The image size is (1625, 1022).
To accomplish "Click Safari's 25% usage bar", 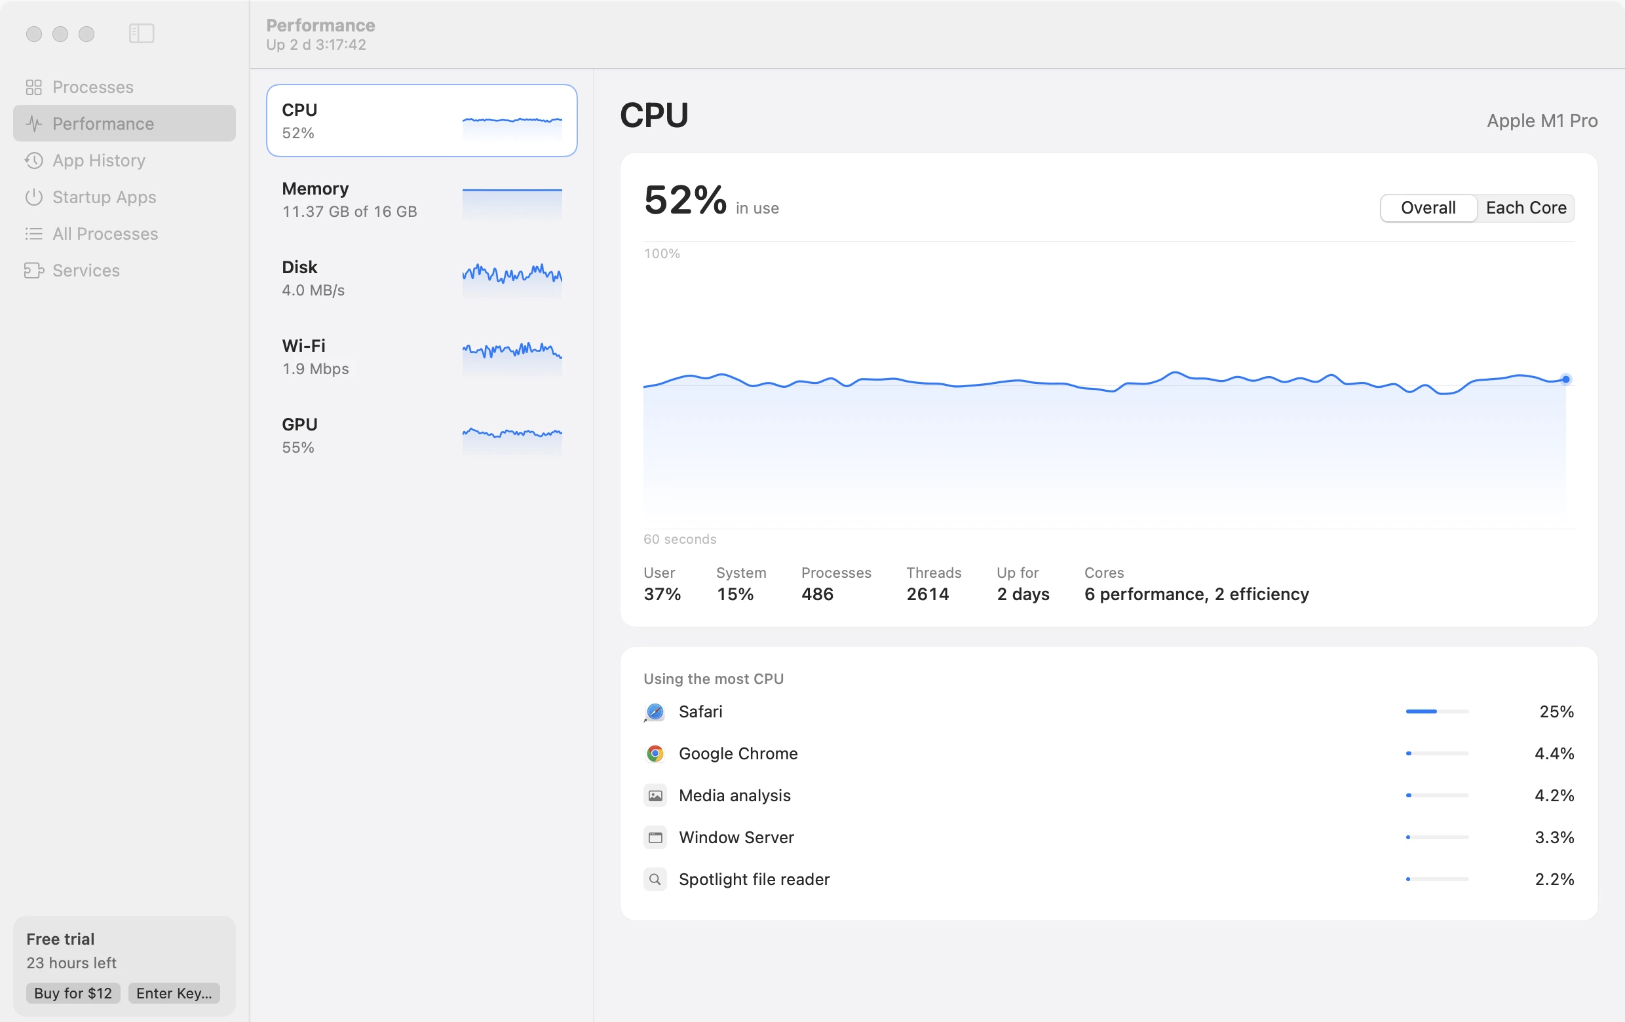I will coord(1437,711).
